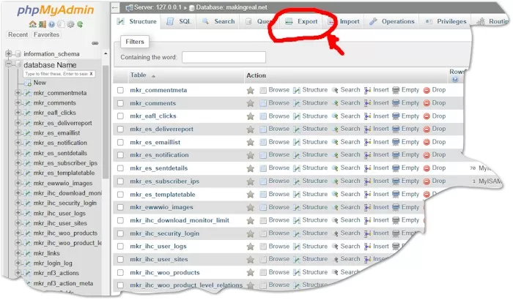This screenshot has width=513, height=300.
Task: Click Drop icon for mkr_eafl_clicks row
Action: tap(427, 116)
